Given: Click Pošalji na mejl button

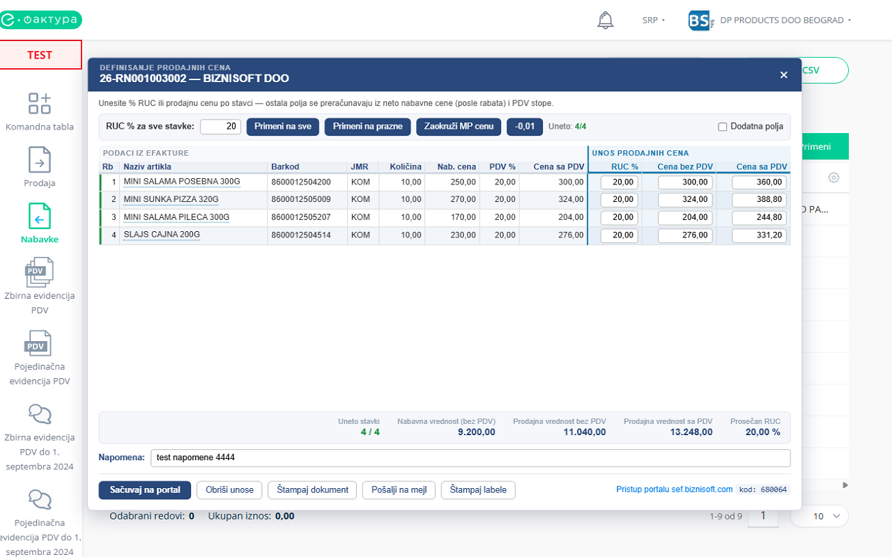Looking at the screenshot, I should pyautogui.click(x=399, y=490).
